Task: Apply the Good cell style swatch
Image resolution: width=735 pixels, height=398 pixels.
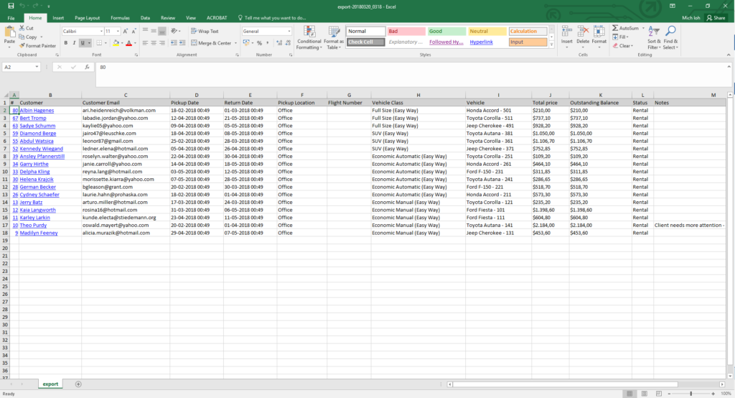Action: tap(446, 32)
